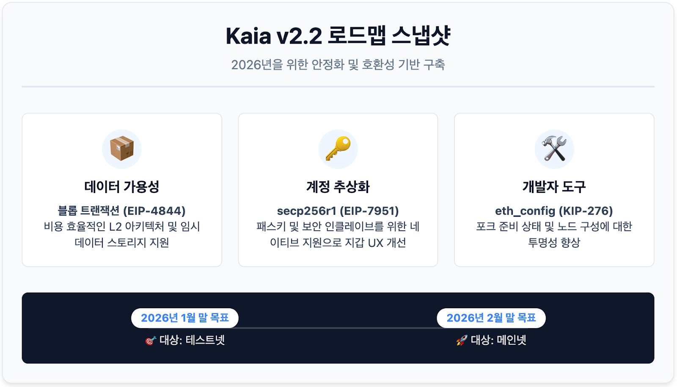Click the 대상: 메인넷 label
This screenshot has height=387, width=677.
(498, 340)
